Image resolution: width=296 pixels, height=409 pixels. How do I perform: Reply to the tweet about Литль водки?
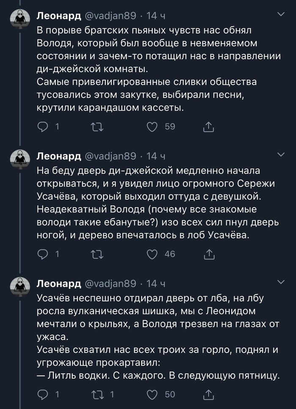[x=44, y=395]
